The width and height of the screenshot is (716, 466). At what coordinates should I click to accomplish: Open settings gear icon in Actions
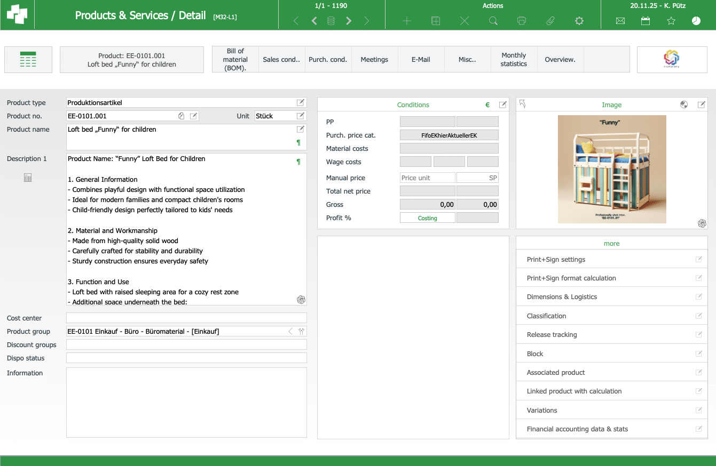(x=579, y=21)
